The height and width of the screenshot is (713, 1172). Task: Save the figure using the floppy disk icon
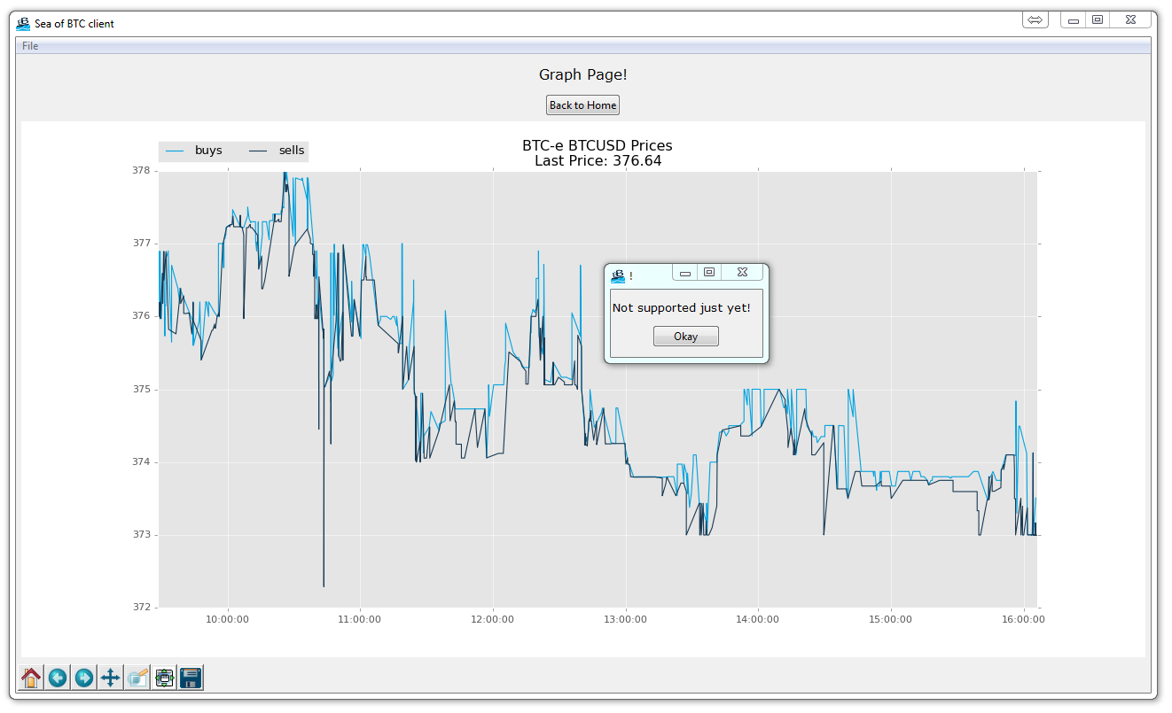pos(190,677)
